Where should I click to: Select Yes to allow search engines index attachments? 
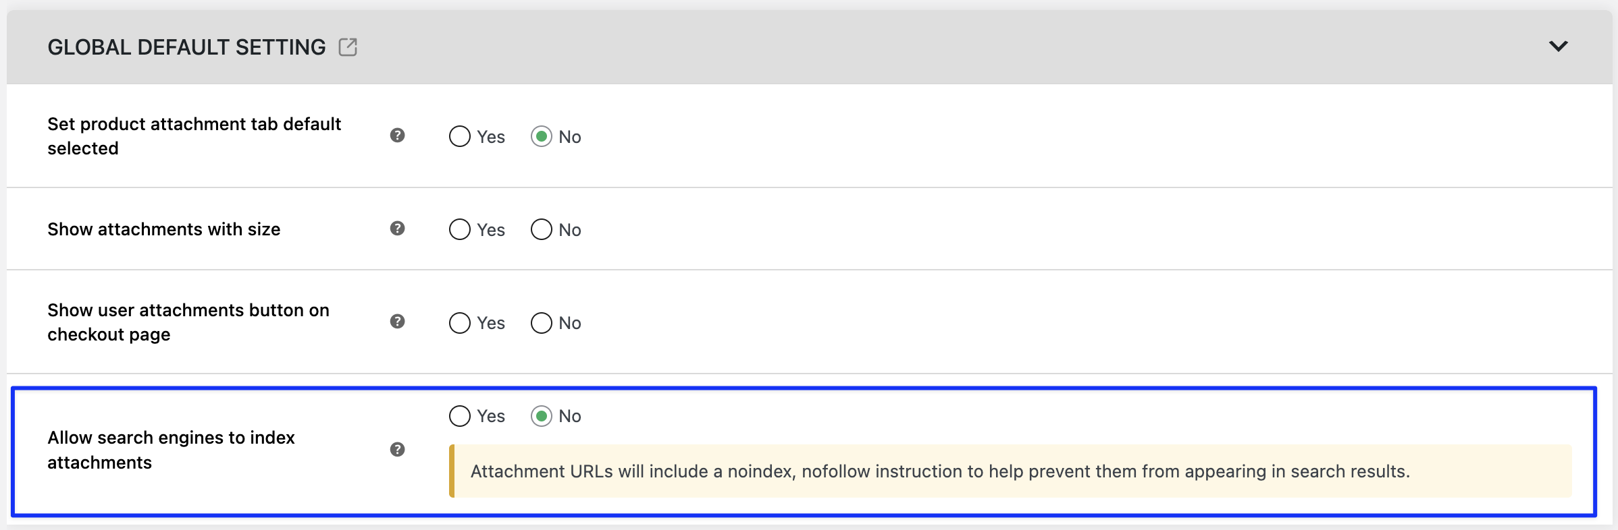[460, 416]
